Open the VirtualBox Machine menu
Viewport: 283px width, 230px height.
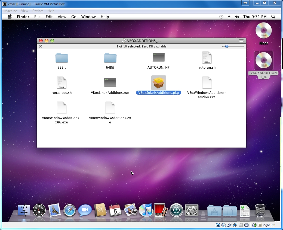click(x=11, y=11)
